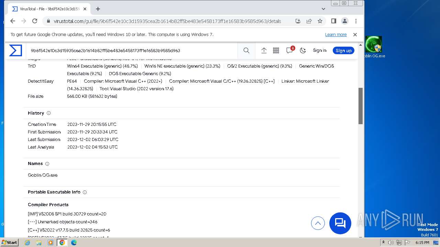The height and width of the screenshot is (247, 440).
Task: Click the hash search input field
Action: point(132,50)
